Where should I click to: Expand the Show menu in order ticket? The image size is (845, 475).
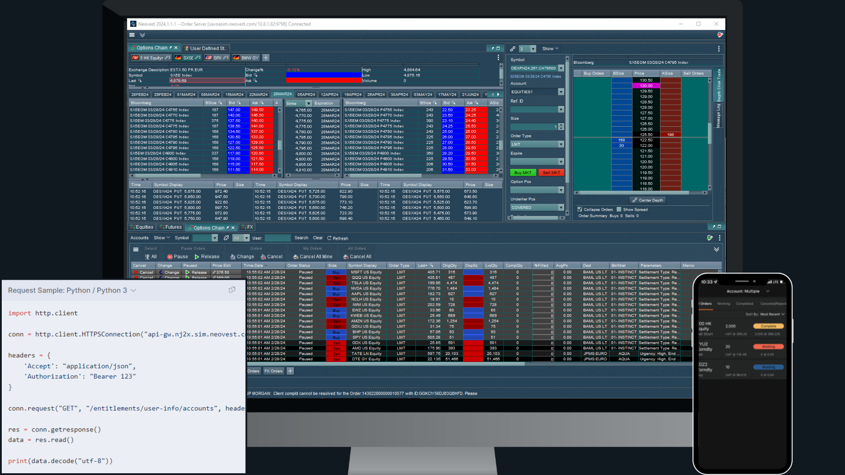[550, 49]
